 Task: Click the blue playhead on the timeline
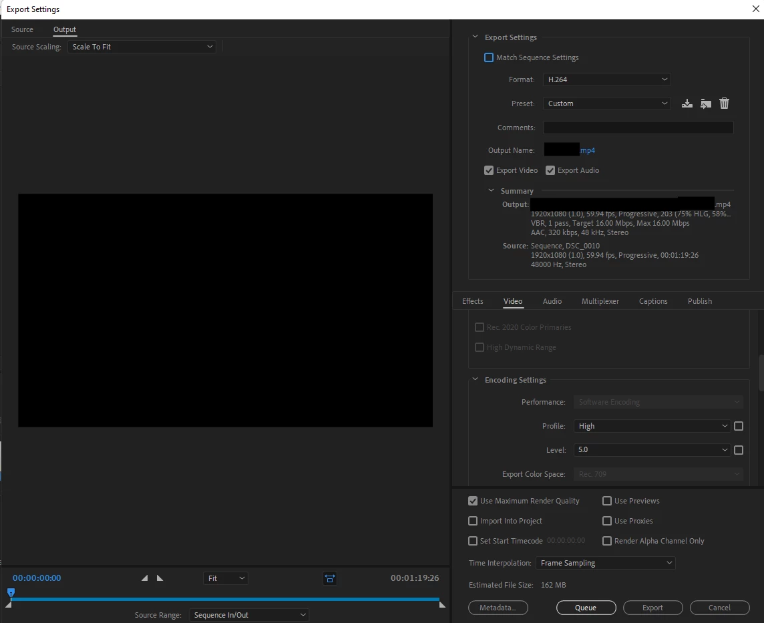tap(11, 593)
